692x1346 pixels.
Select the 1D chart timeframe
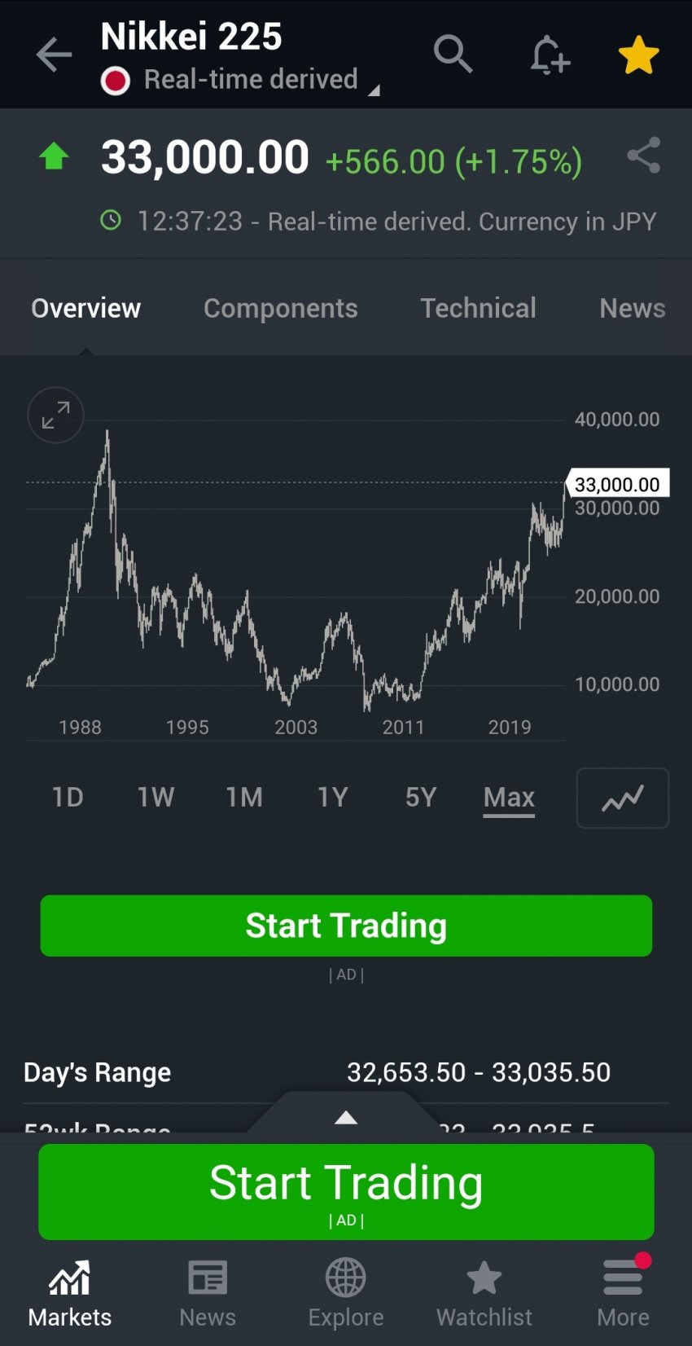pos(68,797)
